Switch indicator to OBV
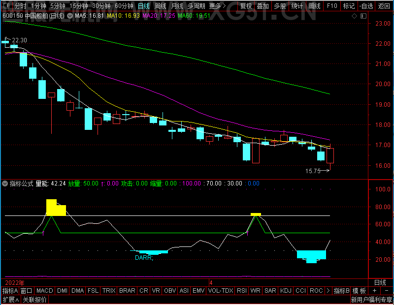Viewport: 394px width, 305px height. tap(170, 291)
